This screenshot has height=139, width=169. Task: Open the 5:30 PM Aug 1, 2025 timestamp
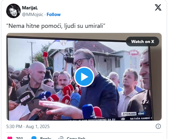[x=28, y=127]
